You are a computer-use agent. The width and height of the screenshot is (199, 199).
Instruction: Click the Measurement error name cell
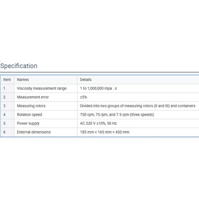(33, 97)
